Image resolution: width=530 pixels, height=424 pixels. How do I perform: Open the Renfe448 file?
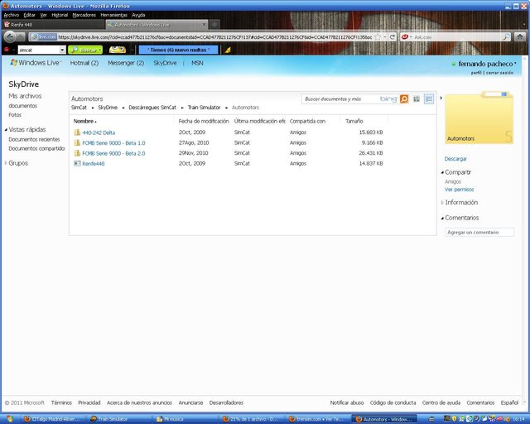[x=93, y=163]
